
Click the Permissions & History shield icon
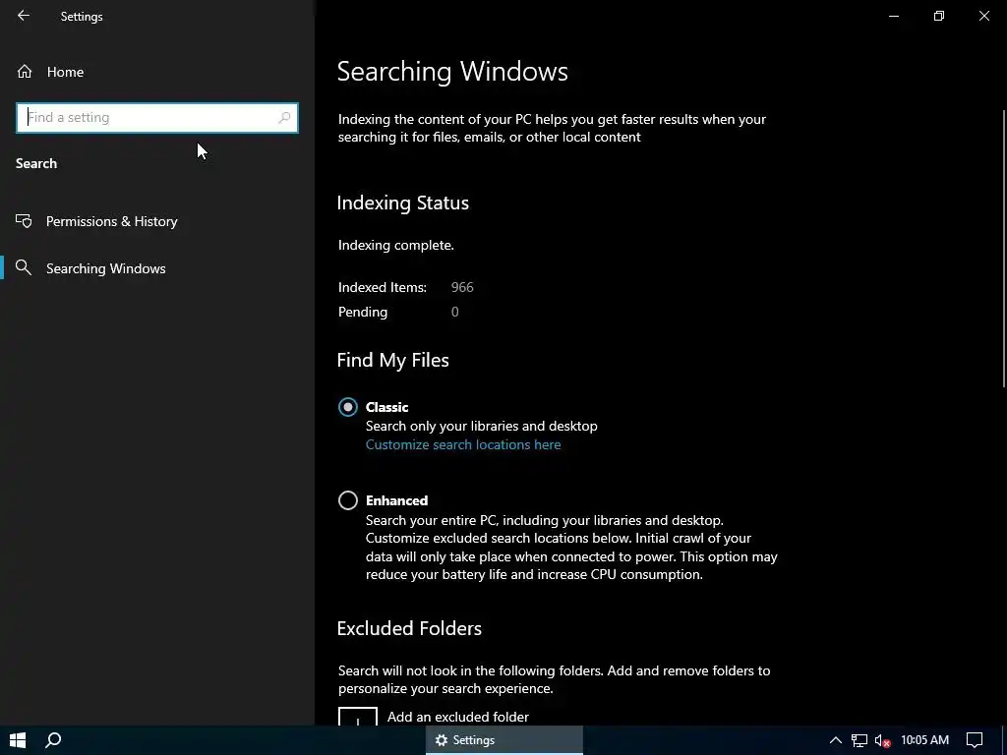coord(24,221)
